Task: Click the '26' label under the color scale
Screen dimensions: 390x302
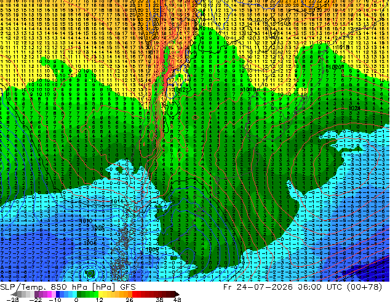Action: [129, 300]
